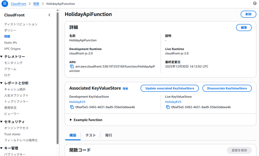259x156 pixels.
Task: Copy the Live KeyValueStore ID
Action: pos(168,107)
